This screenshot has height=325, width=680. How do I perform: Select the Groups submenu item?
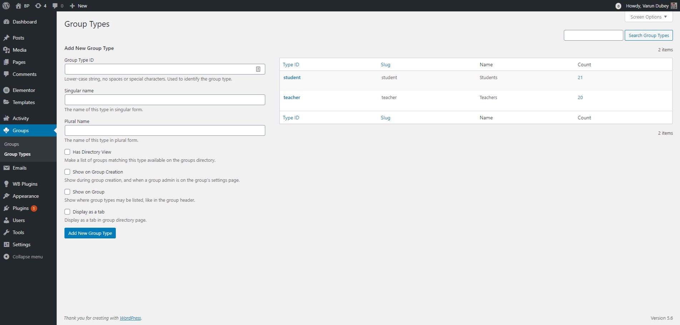(x=11, y=144)
